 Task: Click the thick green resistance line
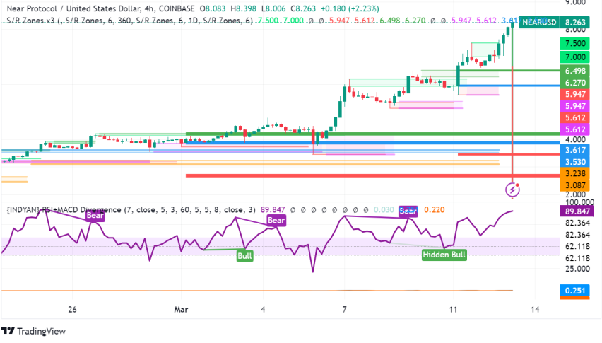[424, 133]
